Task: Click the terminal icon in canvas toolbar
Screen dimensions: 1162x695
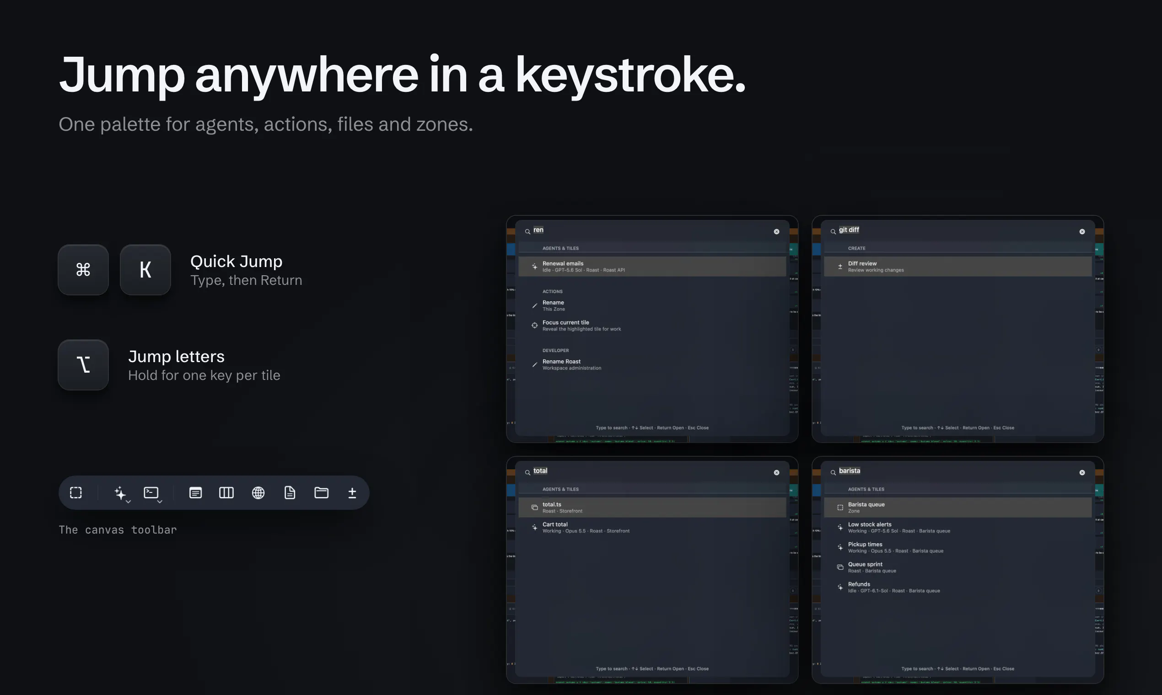Action: coord(151,492)
